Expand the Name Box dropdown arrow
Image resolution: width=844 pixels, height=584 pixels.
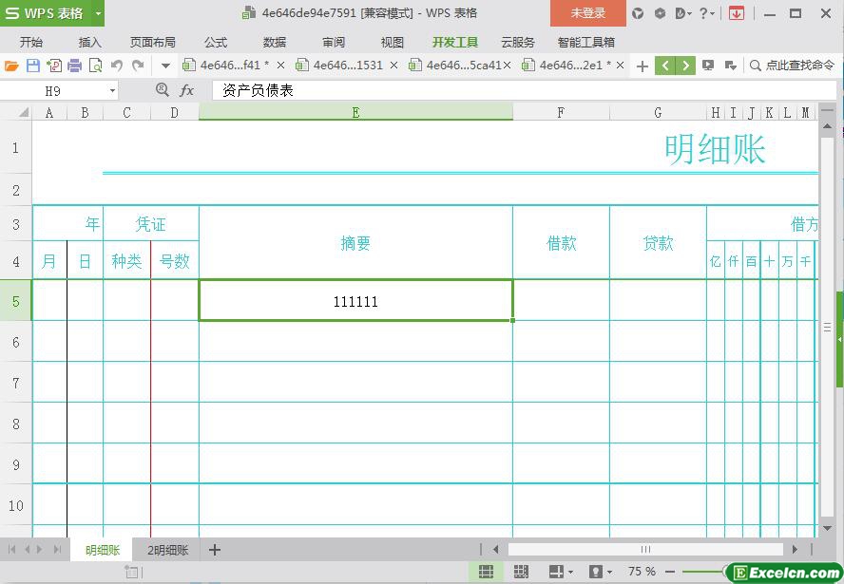point(112,90)
